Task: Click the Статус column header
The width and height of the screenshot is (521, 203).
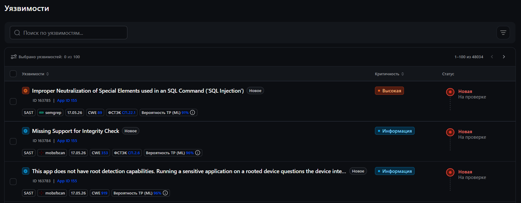Action: tap(448, 74)
